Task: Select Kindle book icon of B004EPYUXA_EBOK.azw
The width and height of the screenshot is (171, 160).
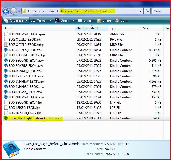Action: [x=6, y=76]
